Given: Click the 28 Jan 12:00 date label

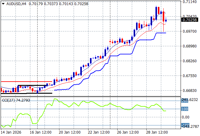Looking at the screenshot, I should click(157, 132).
